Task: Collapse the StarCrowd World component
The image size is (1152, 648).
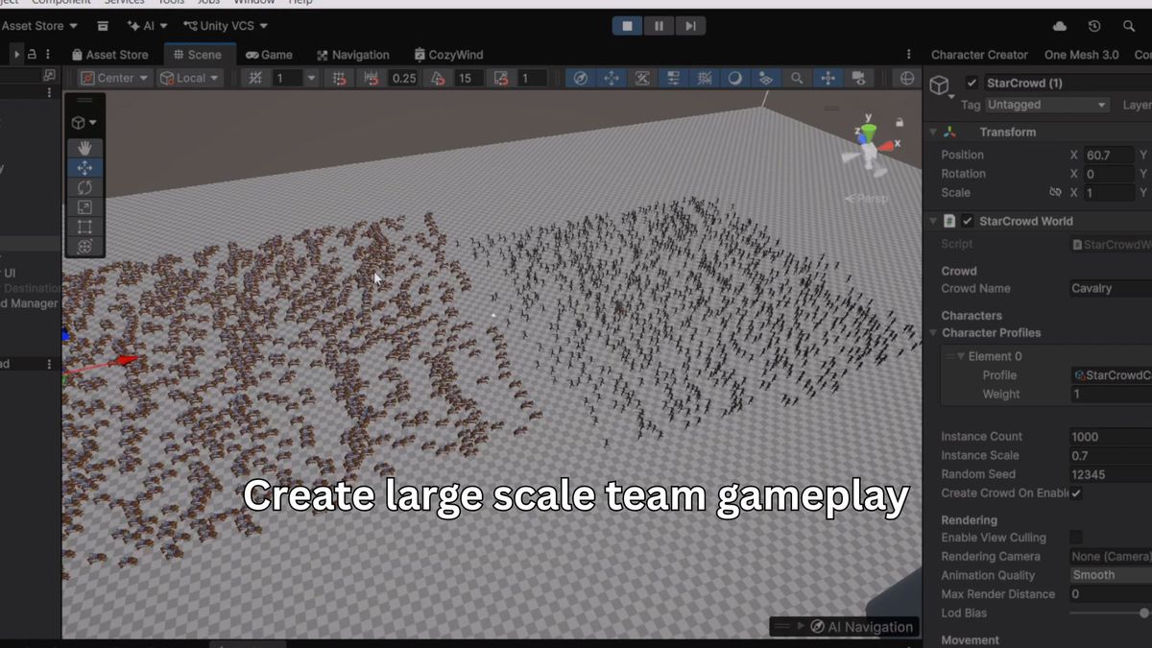Action: 932,221
